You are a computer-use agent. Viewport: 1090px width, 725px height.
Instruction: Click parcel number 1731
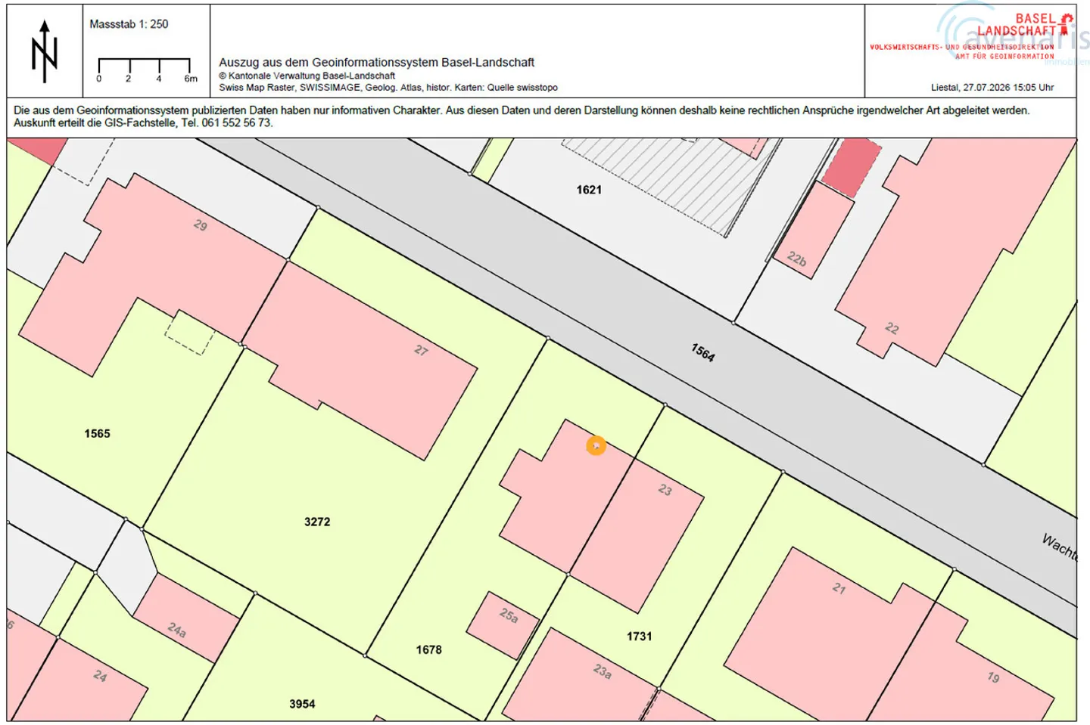coord(639,637)
